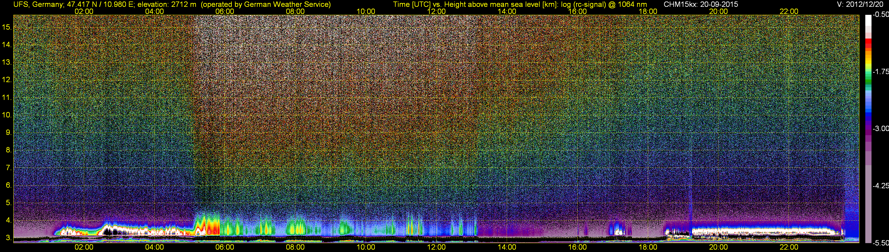Click the "02:00" label on the bottom time axis
Image resolution: width=889 pixels, height=252 pixels.
click(x=84, y=247)
